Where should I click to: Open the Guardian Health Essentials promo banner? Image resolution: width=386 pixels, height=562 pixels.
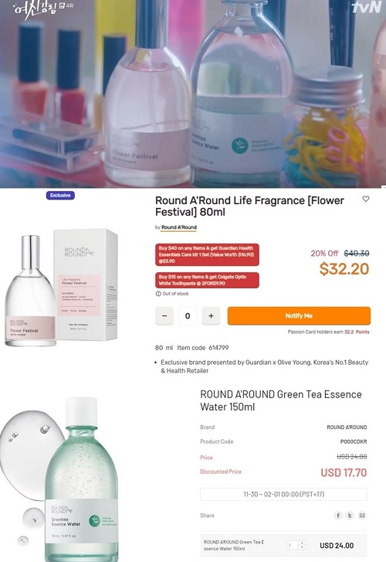coord(207,254)
